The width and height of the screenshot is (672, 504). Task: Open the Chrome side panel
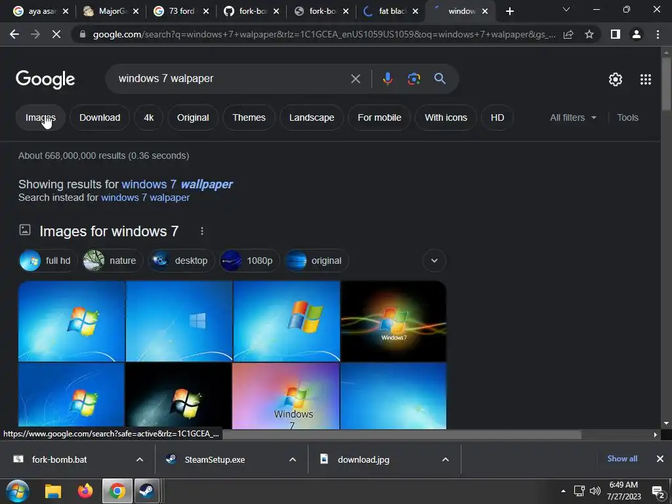(x=616, y=34)
